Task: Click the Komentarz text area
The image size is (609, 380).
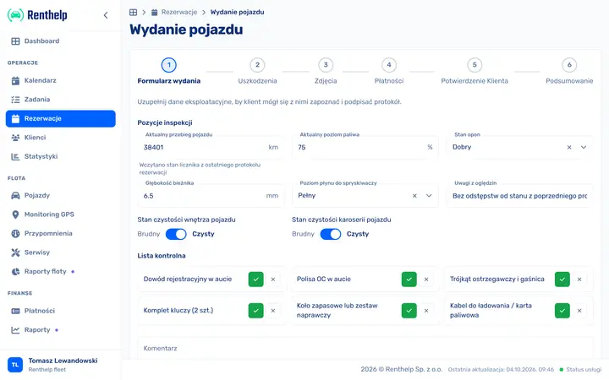Action: coord(365,349)
